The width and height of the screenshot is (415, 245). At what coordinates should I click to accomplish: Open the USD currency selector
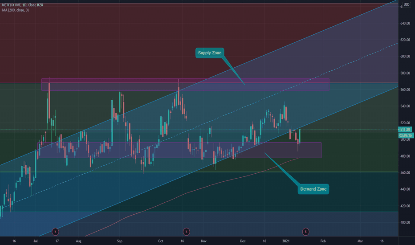[x=407, y=4]
